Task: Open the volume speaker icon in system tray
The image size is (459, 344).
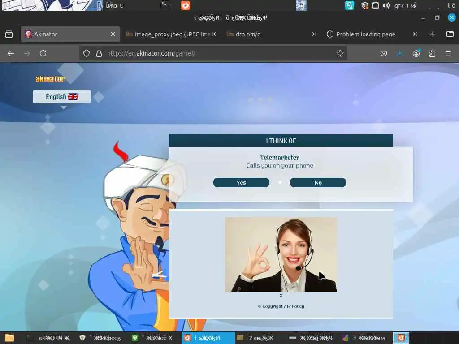Action: (386, 5)
